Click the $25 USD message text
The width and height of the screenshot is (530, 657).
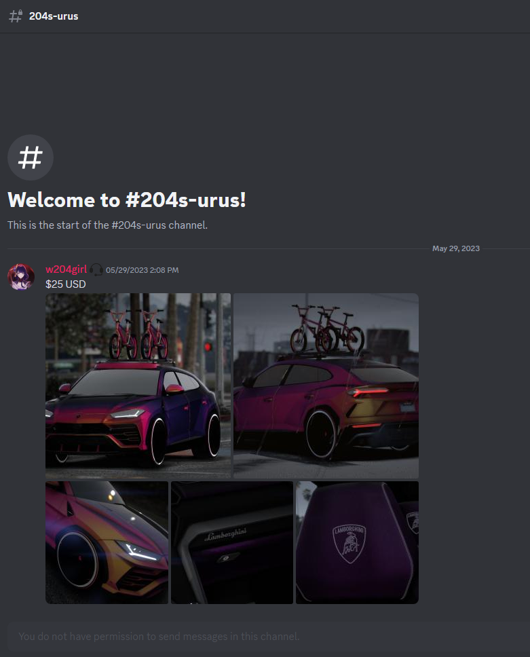point(66,284)
